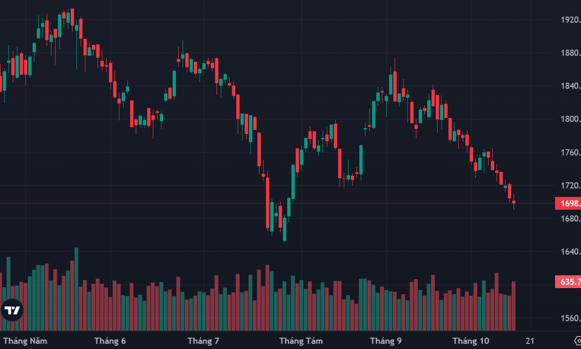
Task: Open chart settings hexagon icon
Action: click(x=578, y=341)
